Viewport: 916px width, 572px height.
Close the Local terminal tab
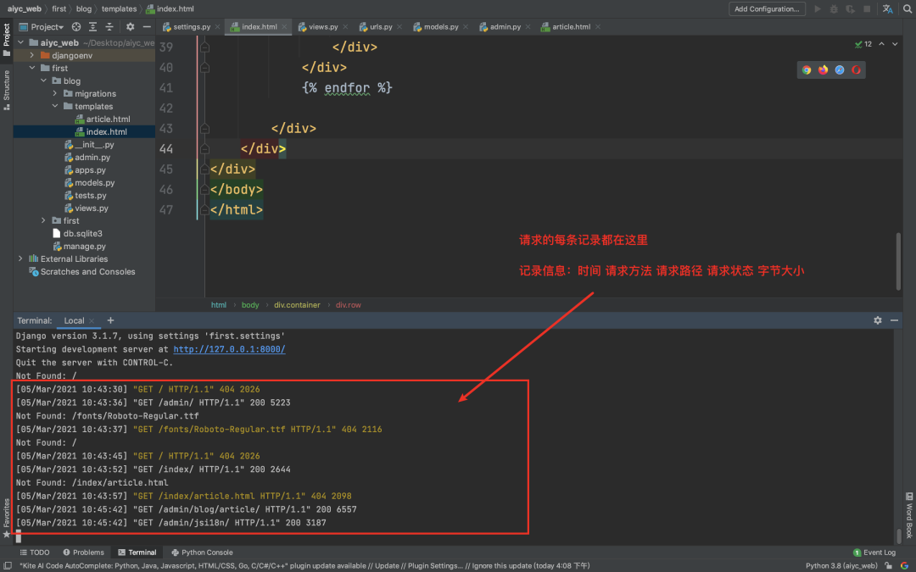tap(92, 320)
